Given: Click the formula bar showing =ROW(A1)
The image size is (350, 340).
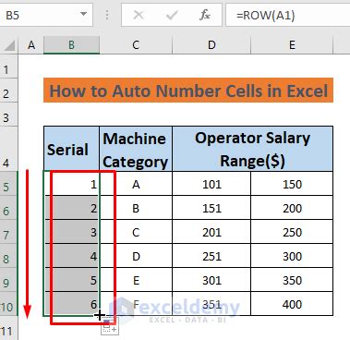Looking at the screenshot, I should [288, 15].
